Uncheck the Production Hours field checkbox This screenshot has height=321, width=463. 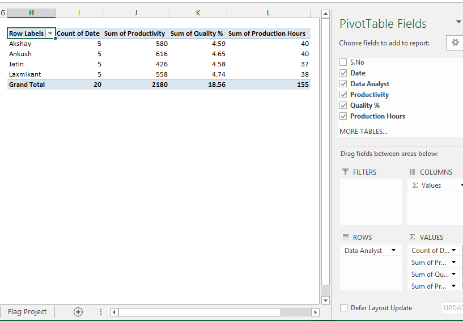tap(343, 116)
